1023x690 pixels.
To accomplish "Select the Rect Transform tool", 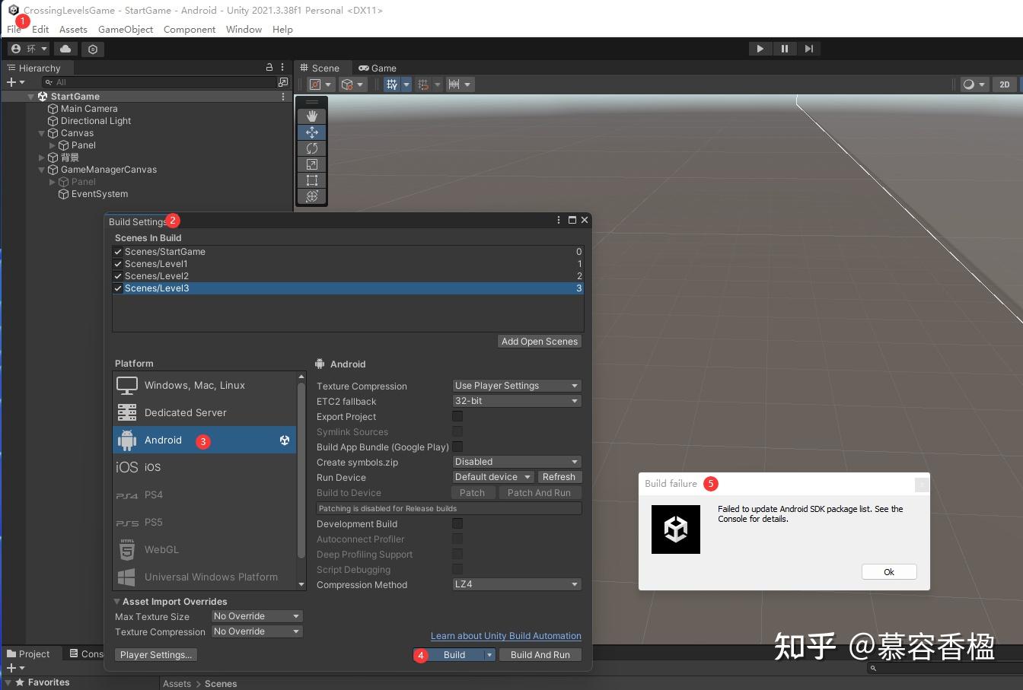I will (311, 180).
